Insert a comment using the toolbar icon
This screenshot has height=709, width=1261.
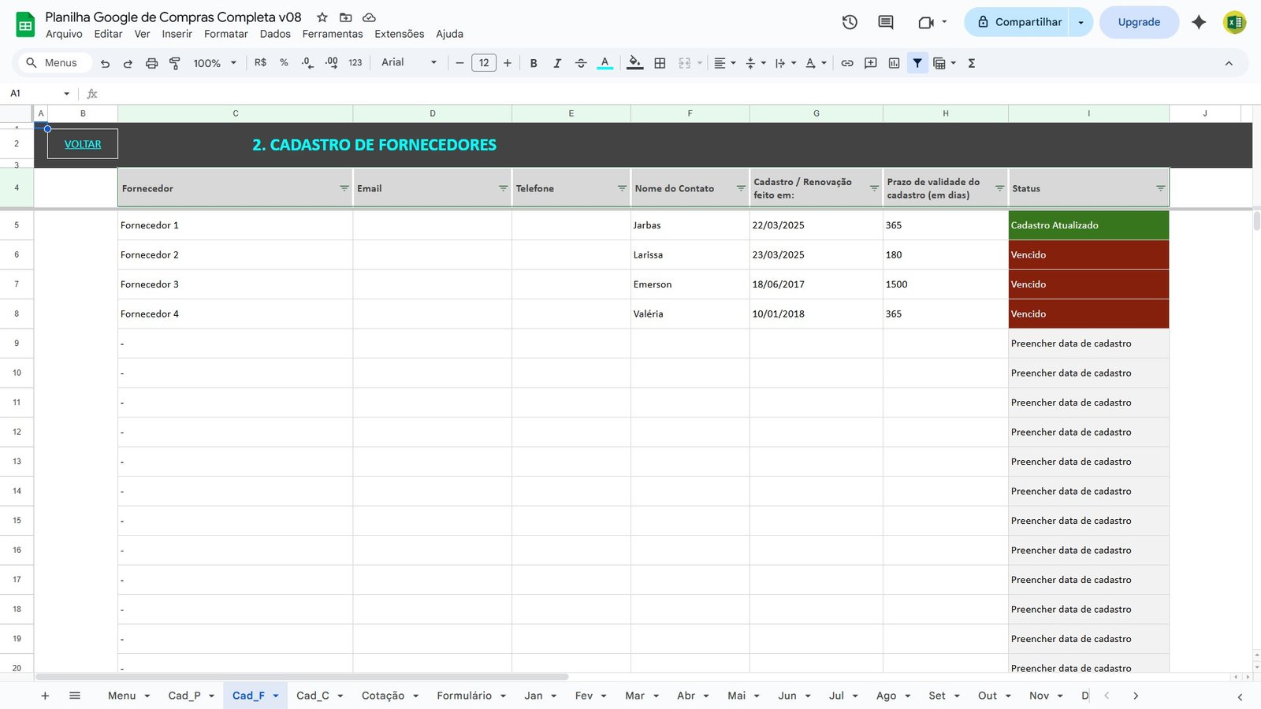click(870, 63)
